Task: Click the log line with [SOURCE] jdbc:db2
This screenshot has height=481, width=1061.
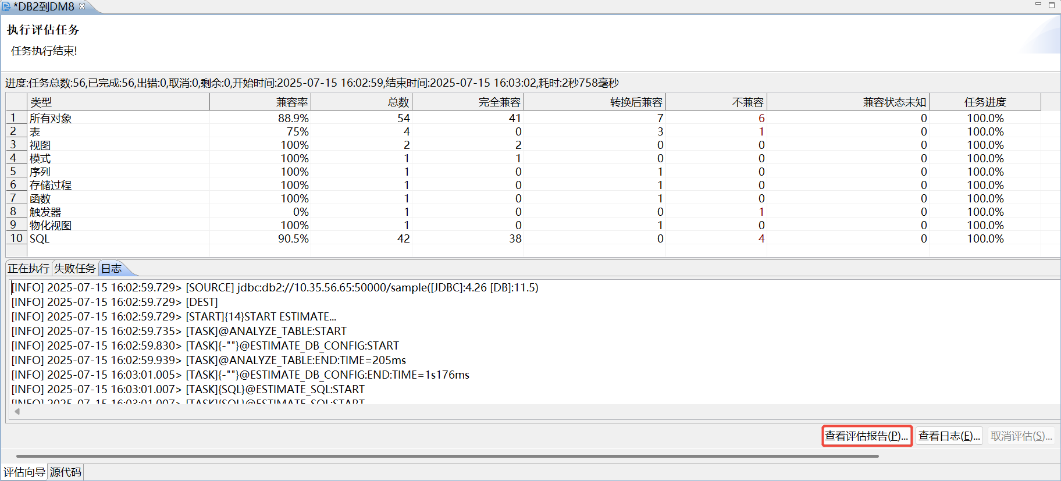Action: click(275, 287)
